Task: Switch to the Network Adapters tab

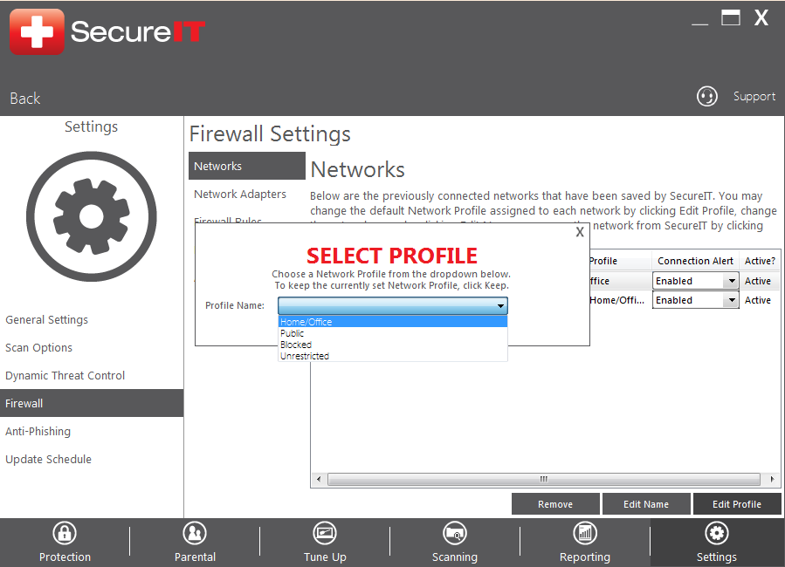Action: tap(240, 194)
